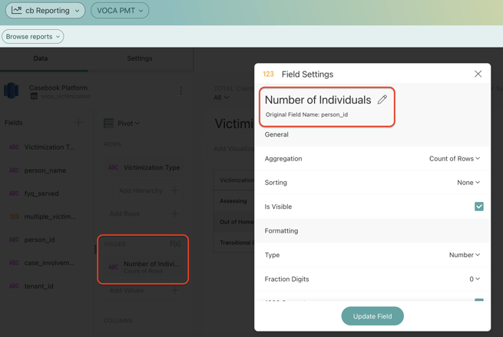Click the pencil icon to rename the field

[x=382, y=100]
